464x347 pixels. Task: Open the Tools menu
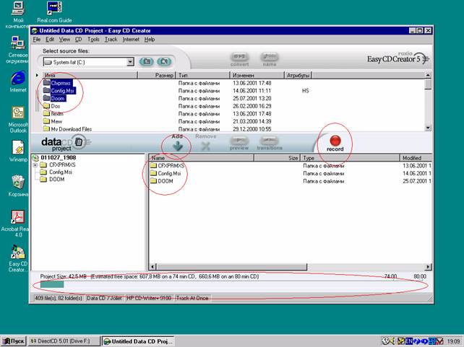pos(93,39)
